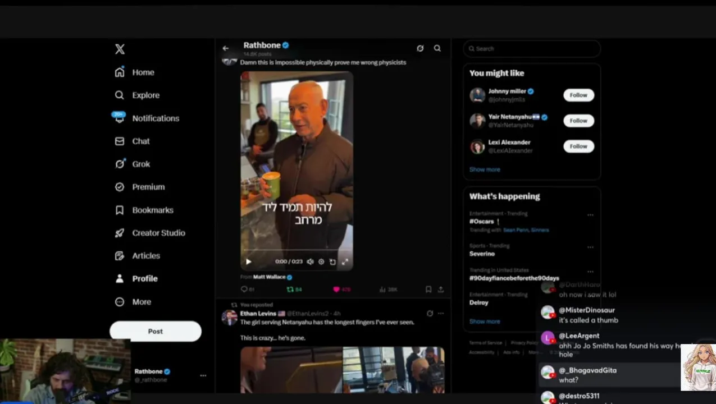The height and width of the screenshot is (404, 716).
Task: Click Yair Netanyahu avatar
Action: coord(477,121)
